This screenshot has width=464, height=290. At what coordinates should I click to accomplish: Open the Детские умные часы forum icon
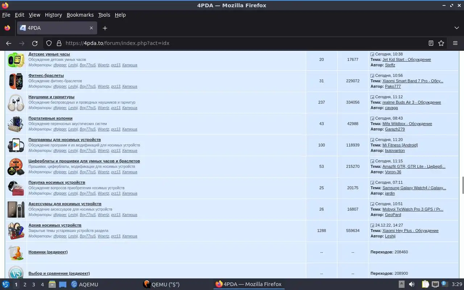click(16, 59)
